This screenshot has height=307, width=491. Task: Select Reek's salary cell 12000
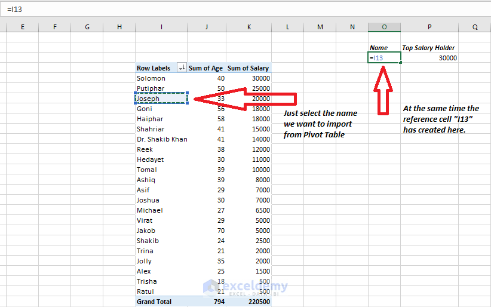tap(249, 149)
